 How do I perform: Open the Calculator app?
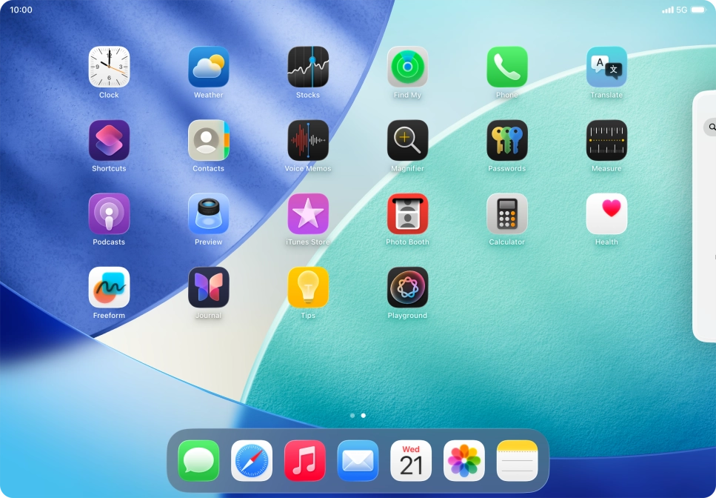(506, 213)
